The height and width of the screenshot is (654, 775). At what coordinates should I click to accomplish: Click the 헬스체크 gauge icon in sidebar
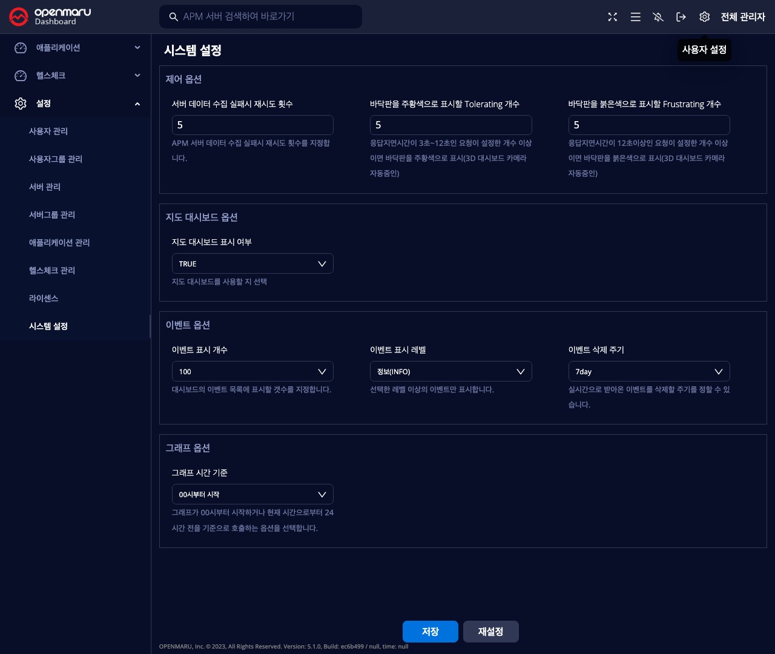(21, 76)
